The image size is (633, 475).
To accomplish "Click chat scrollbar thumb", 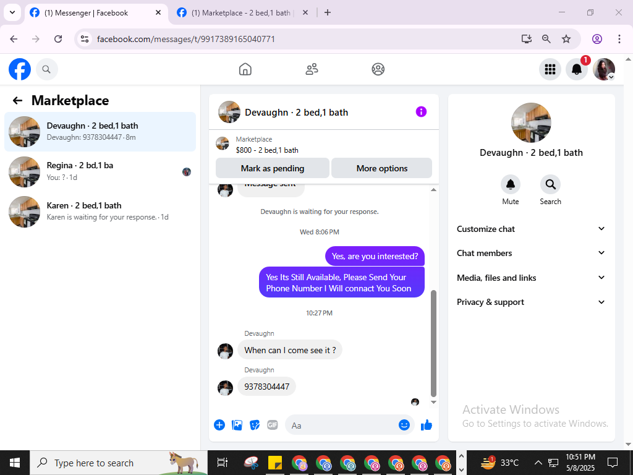I will (x=433, y=343).
